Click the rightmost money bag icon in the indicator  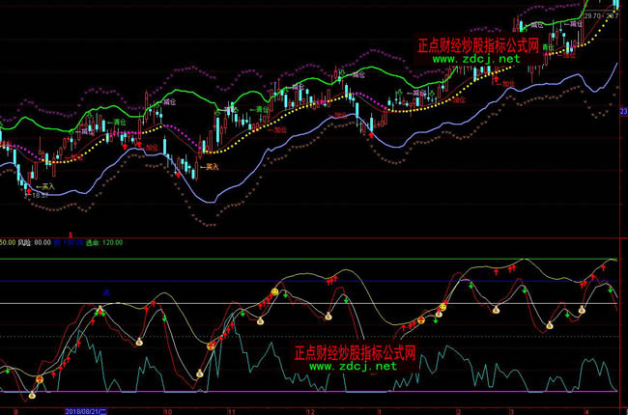583,309
